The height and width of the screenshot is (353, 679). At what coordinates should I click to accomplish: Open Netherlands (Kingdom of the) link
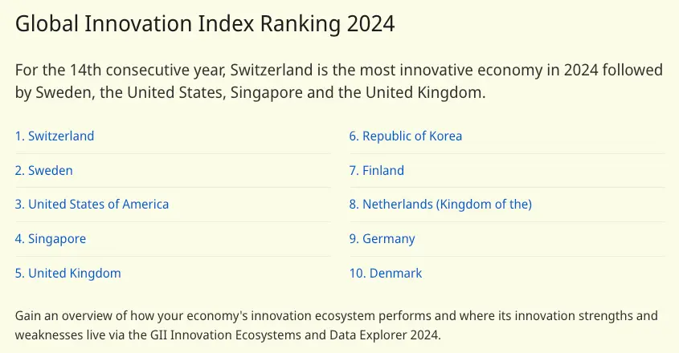[x=440, y=205]
